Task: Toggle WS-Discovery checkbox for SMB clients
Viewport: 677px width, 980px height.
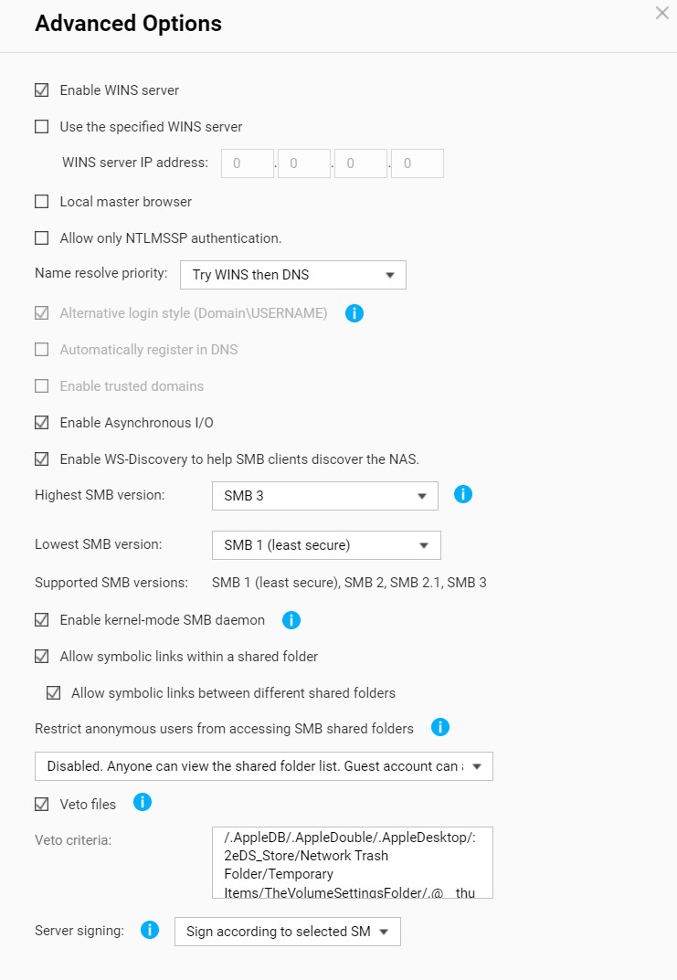Action: pyautogui.click(x=42, y=459)
